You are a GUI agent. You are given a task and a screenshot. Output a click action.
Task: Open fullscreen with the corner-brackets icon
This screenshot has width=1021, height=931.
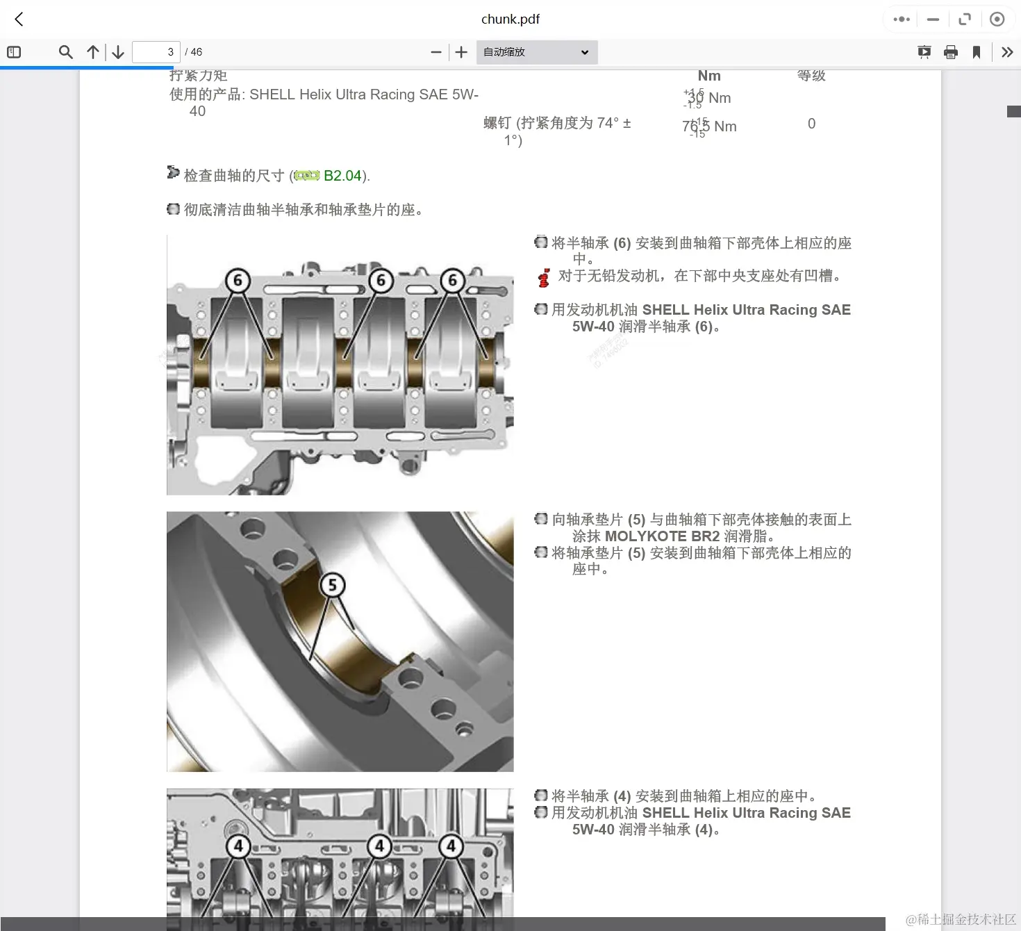point(965,19)
